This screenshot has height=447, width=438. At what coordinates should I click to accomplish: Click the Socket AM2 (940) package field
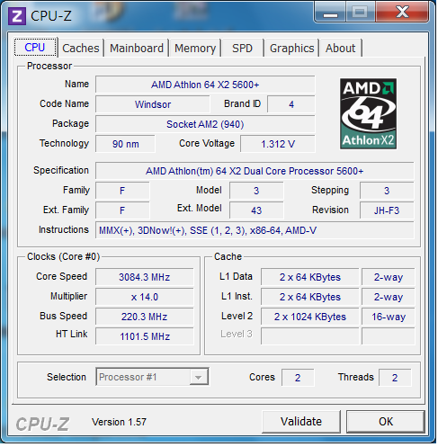(205, 124)
